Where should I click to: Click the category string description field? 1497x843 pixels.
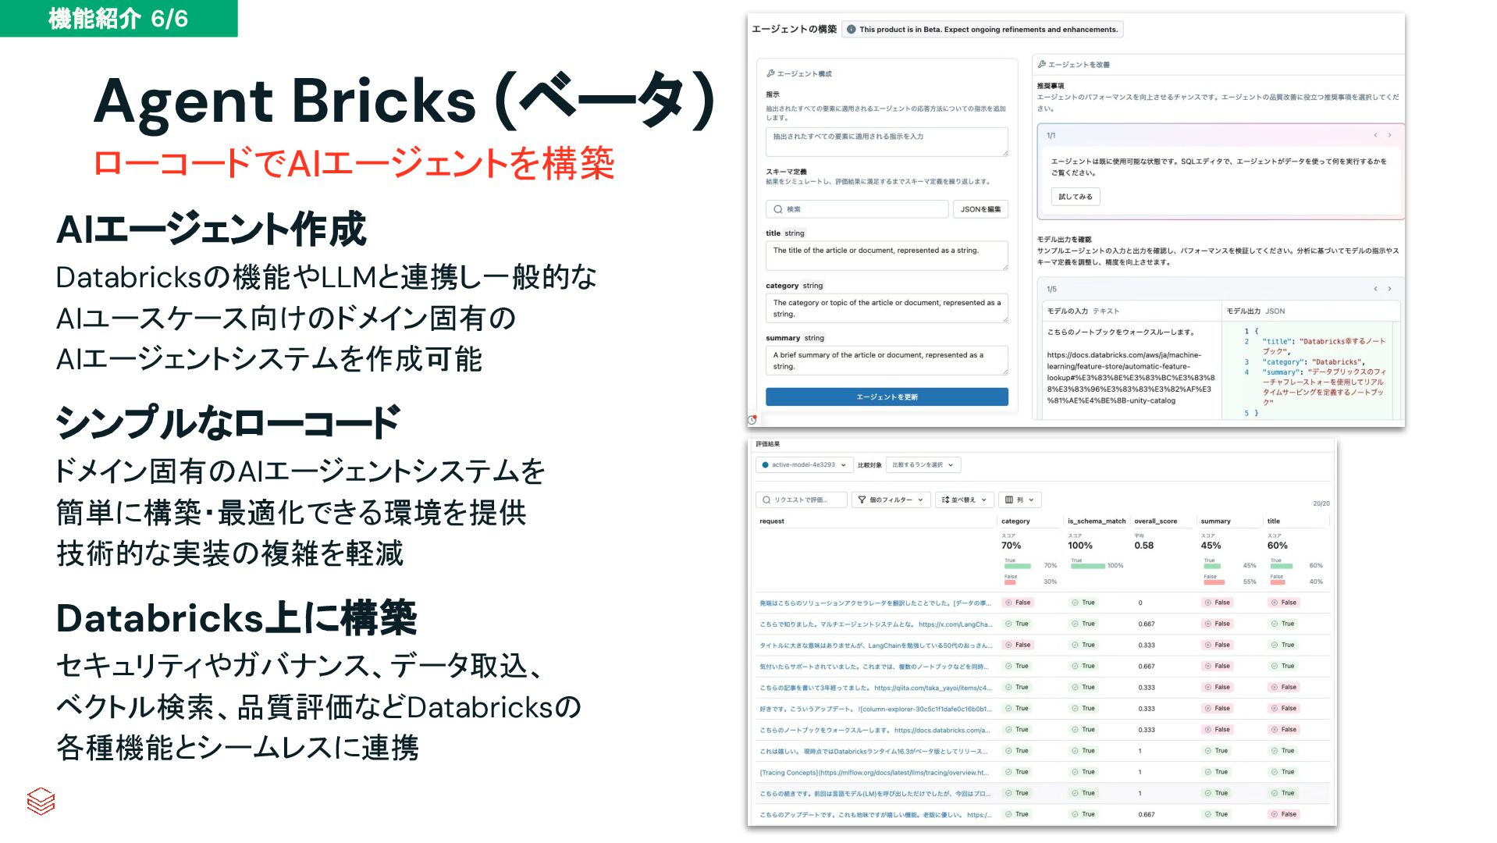pos(887,308)
